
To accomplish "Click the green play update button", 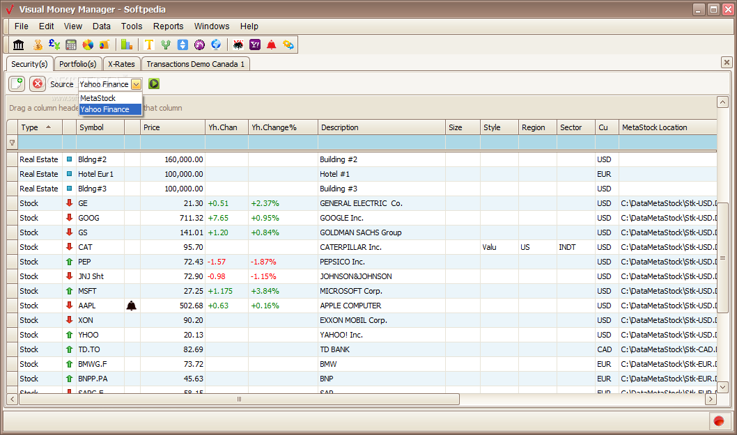I will (154, 84).
